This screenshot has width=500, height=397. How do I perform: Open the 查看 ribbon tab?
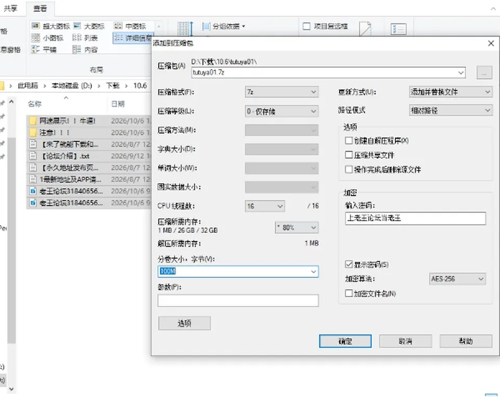point(40,9)
